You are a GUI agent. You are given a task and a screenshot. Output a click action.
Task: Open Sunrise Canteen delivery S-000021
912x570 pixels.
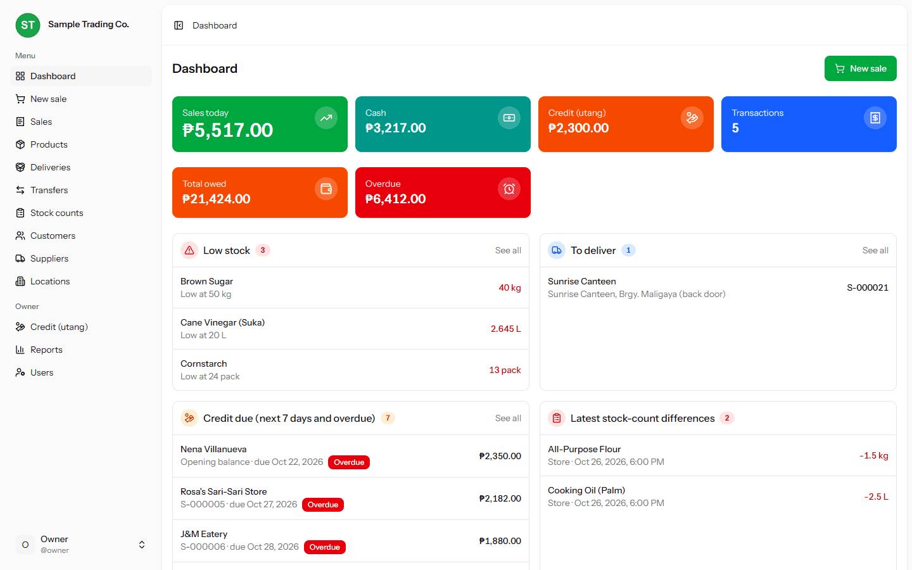(718, 288)
